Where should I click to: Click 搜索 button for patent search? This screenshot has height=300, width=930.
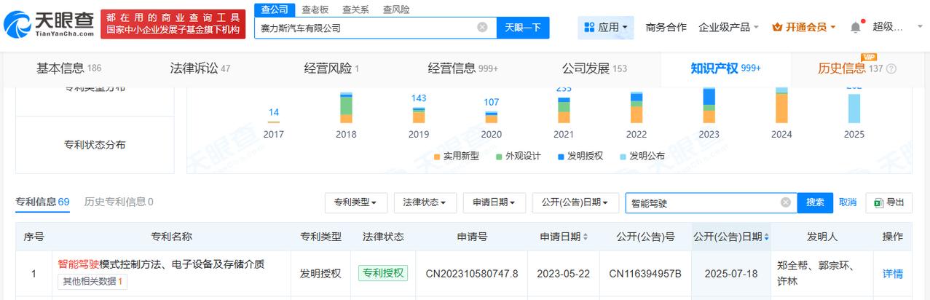pyautogui.click(x=815, y=202)
